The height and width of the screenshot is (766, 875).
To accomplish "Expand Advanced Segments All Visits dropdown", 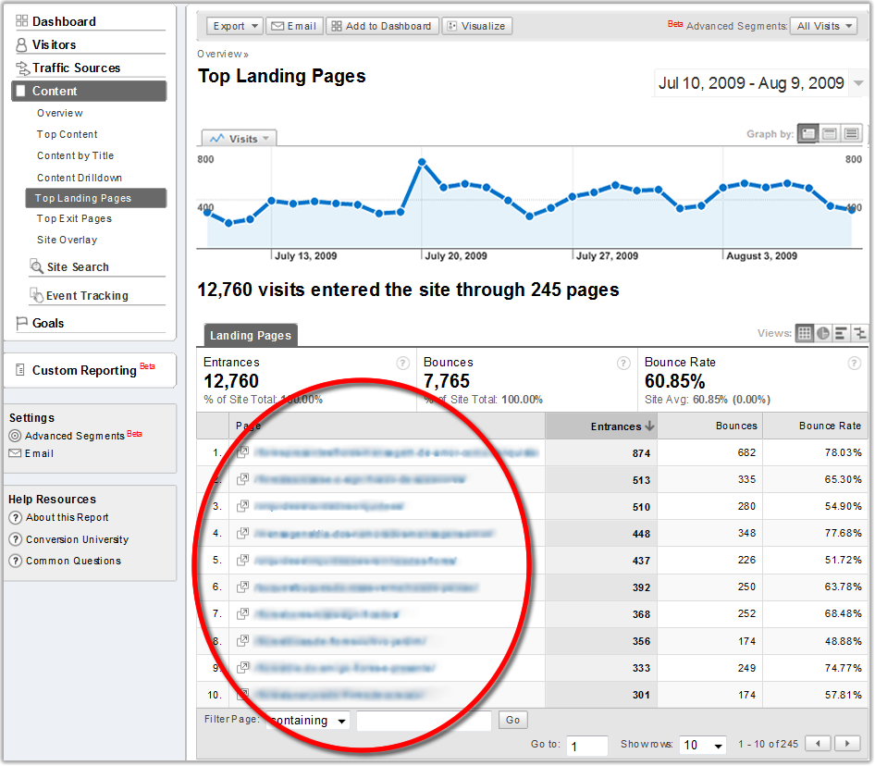I will (x=824, y=26).
